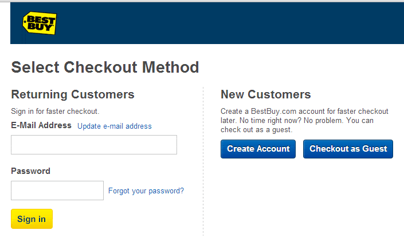Click 'No time right now?' text
404x242 pixels.
click(270, 120)
